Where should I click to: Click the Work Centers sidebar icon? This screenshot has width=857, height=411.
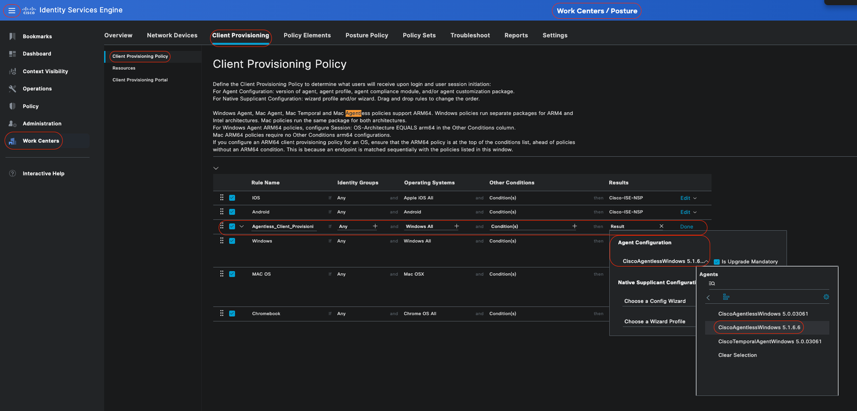13,141
